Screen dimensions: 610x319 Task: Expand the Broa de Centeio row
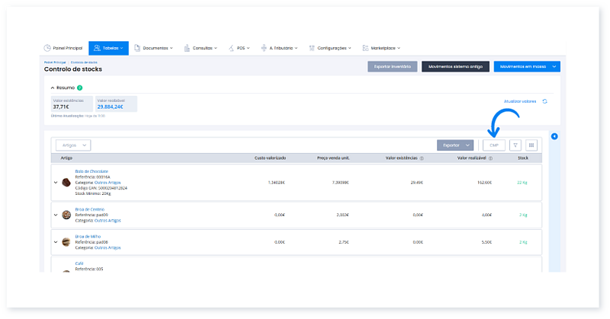click(x=56, y=215)
